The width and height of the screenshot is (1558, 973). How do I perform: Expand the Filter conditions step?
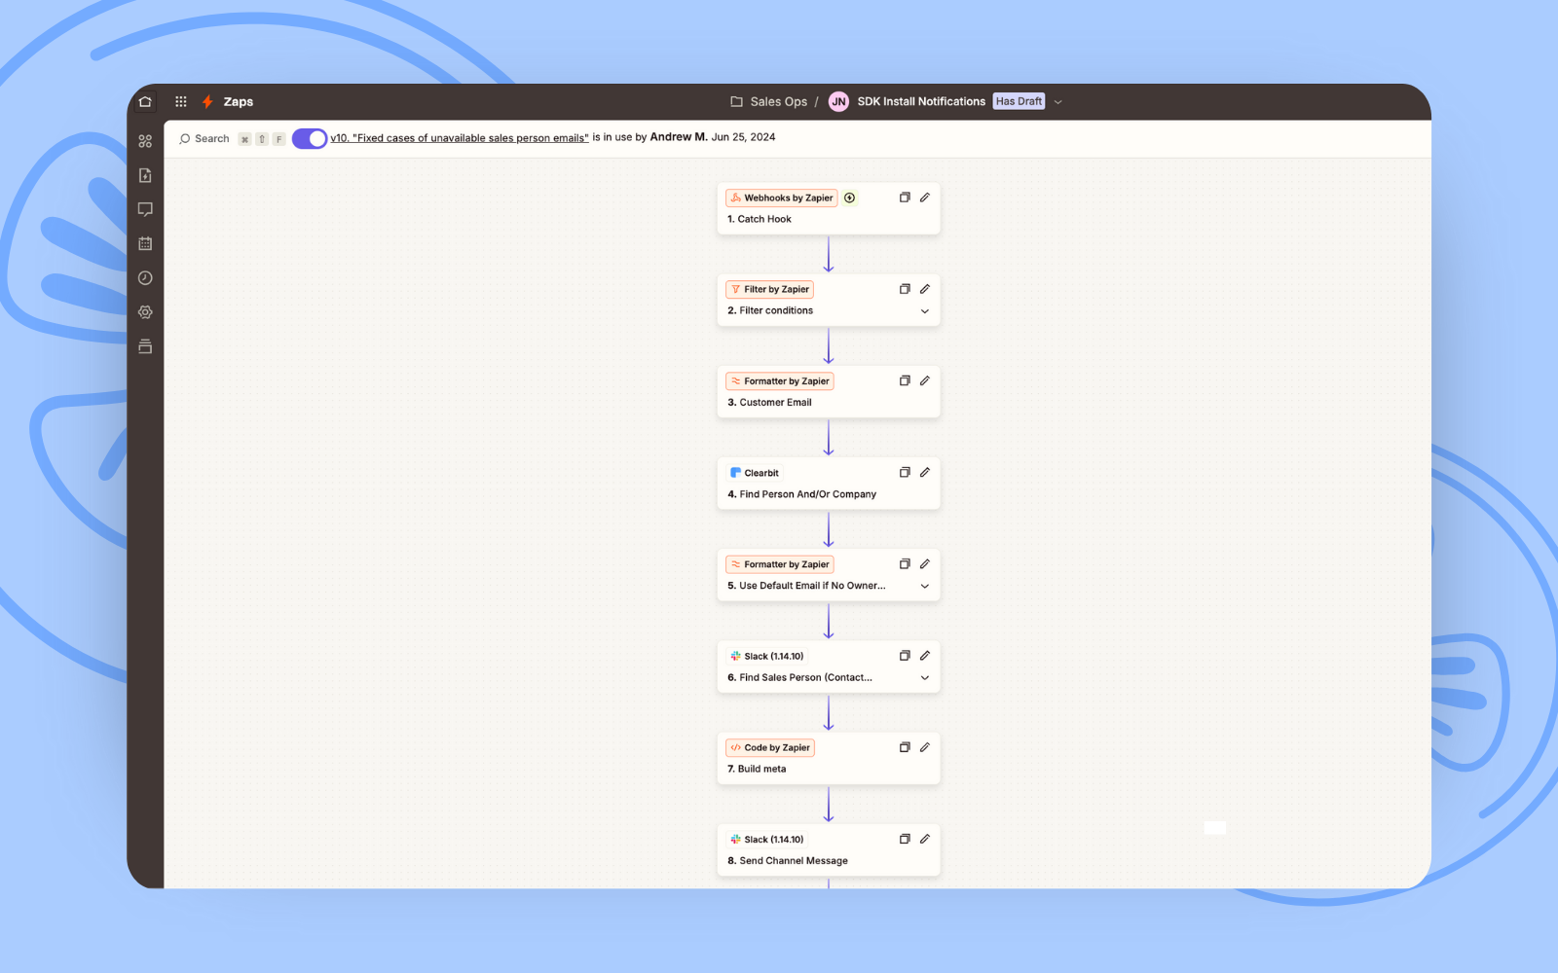point(925,311)
